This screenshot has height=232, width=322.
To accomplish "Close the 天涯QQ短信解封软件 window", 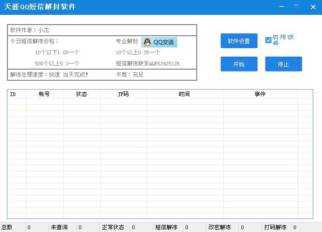I will [x=313, y=7].
